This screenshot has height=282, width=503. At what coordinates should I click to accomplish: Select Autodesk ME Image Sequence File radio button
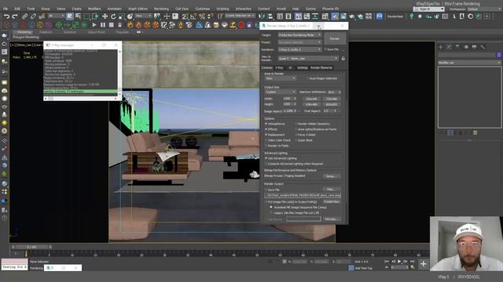(271, 207)
